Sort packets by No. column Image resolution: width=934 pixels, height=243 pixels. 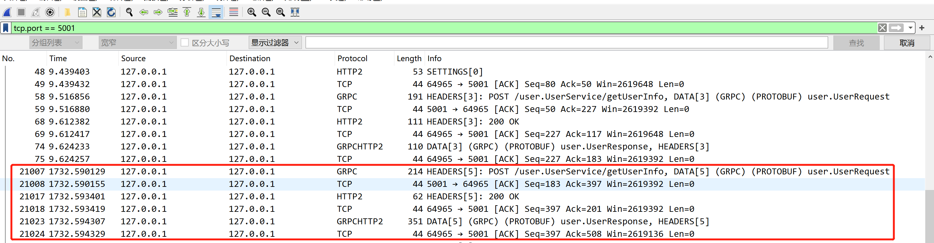pos(23,58)
